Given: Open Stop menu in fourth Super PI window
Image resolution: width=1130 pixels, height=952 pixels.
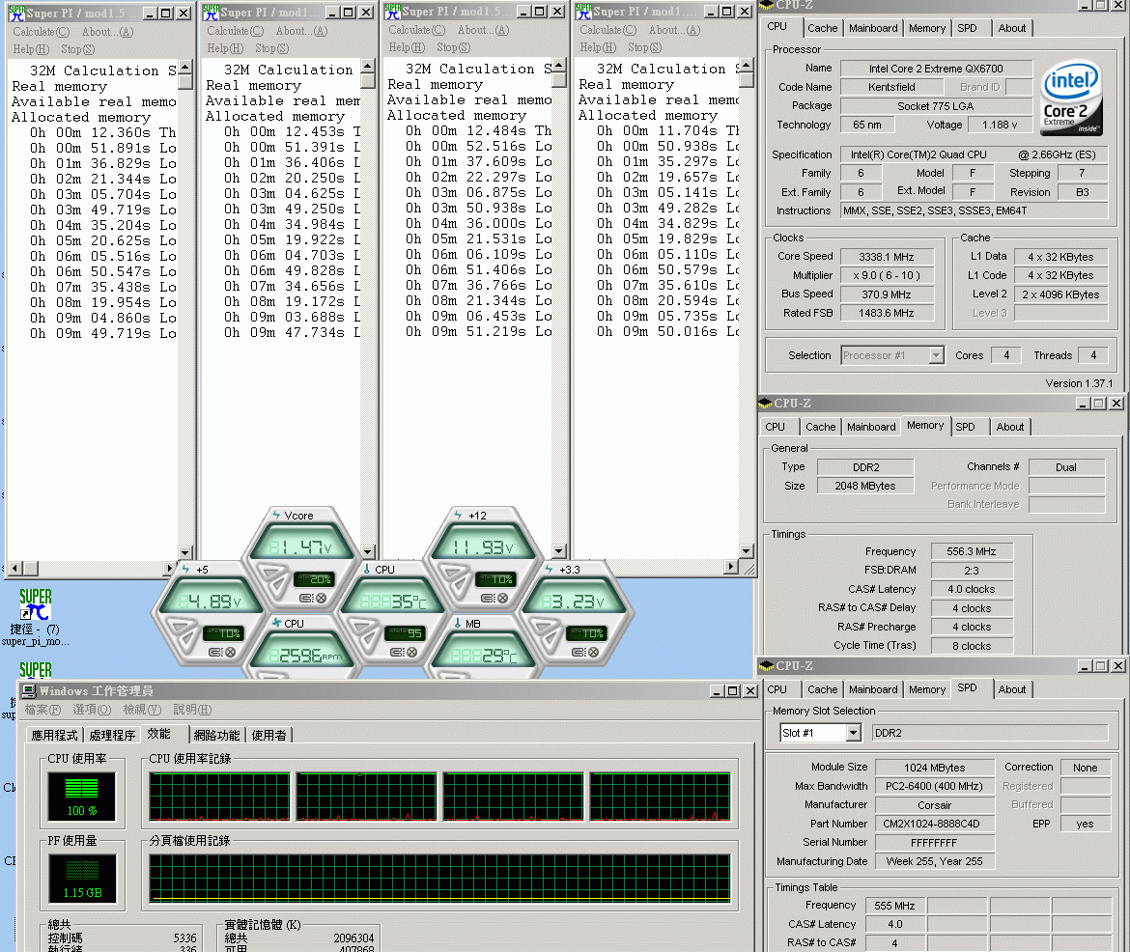Looking at the screenshot, I should tap(644, 47).
